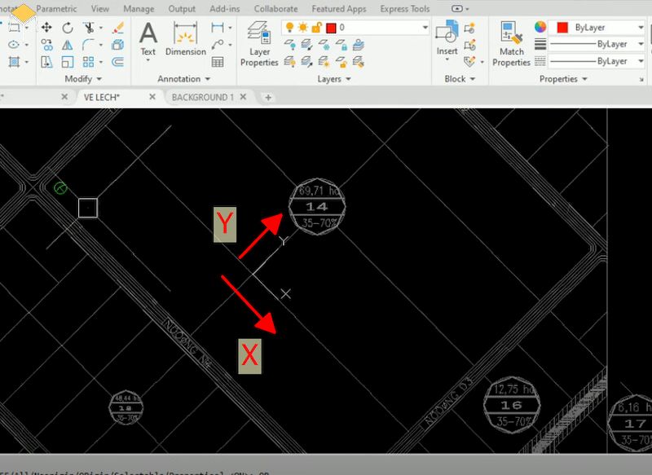
Task: Toggle layer 0 on/off light bulb
Action: pyautogui.click(x=290, y=28)
